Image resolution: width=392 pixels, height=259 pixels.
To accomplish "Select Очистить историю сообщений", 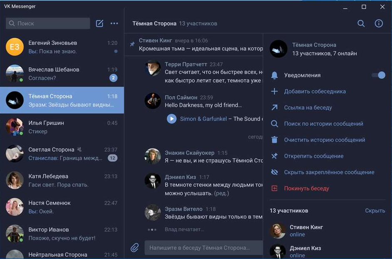I will point(325,140).
